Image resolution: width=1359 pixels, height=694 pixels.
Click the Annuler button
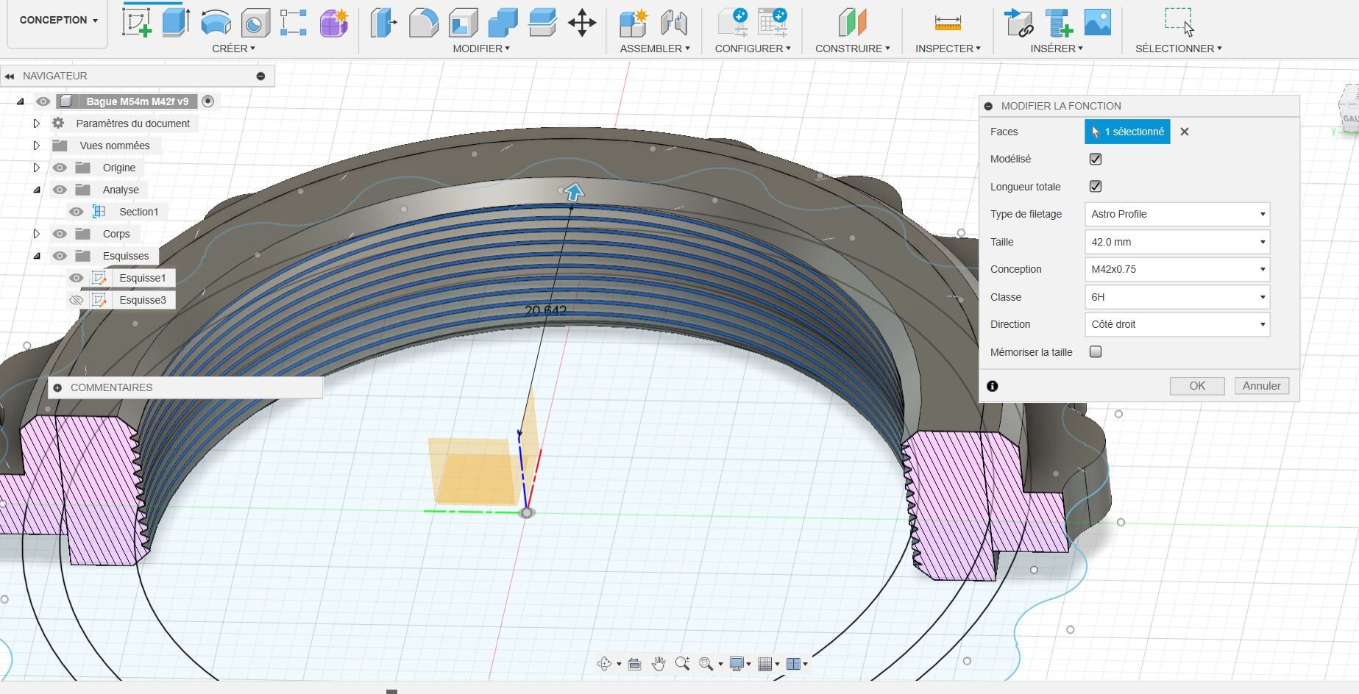(x=1261, y=386)
